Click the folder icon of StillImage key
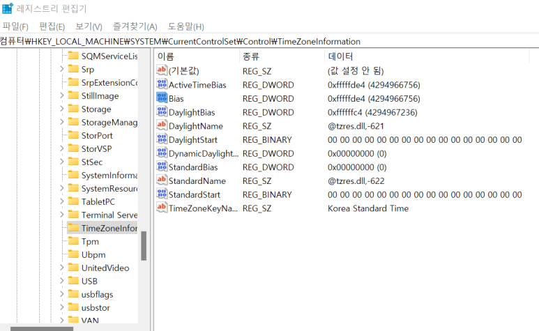Viewport: 539px width, 331px height. pos(73,95)
